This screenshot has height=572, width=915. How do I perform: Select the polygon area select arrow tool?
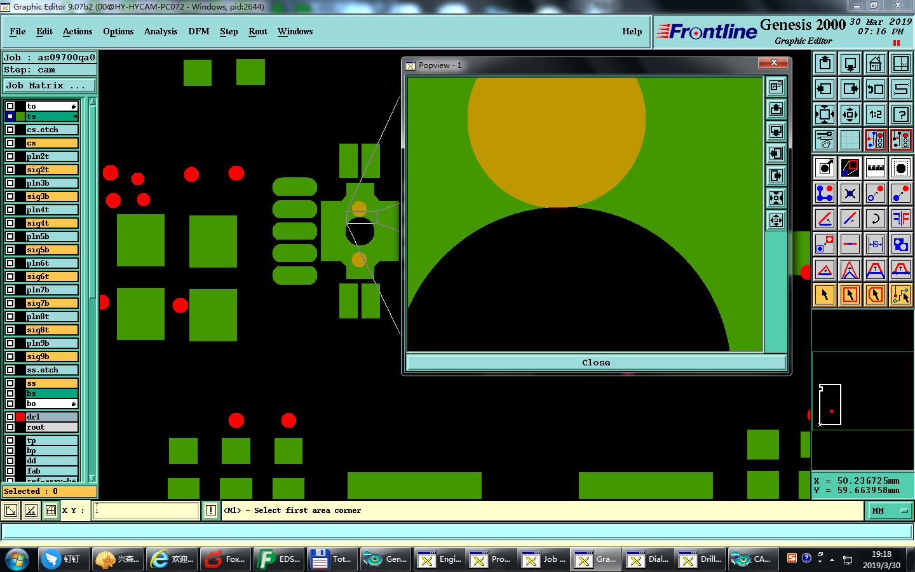click(x=876, y=295)
